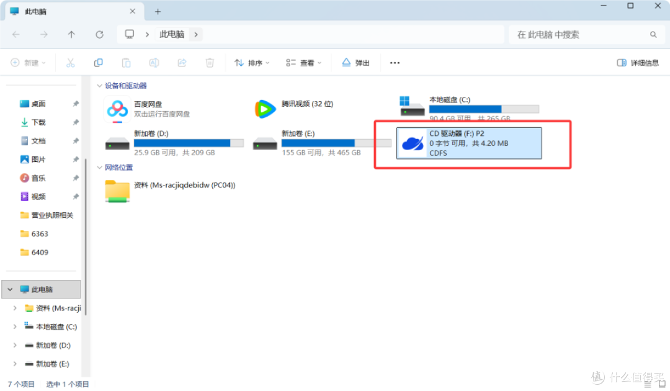
Task: Click the delete trash icon
Action: coord(210,63)
